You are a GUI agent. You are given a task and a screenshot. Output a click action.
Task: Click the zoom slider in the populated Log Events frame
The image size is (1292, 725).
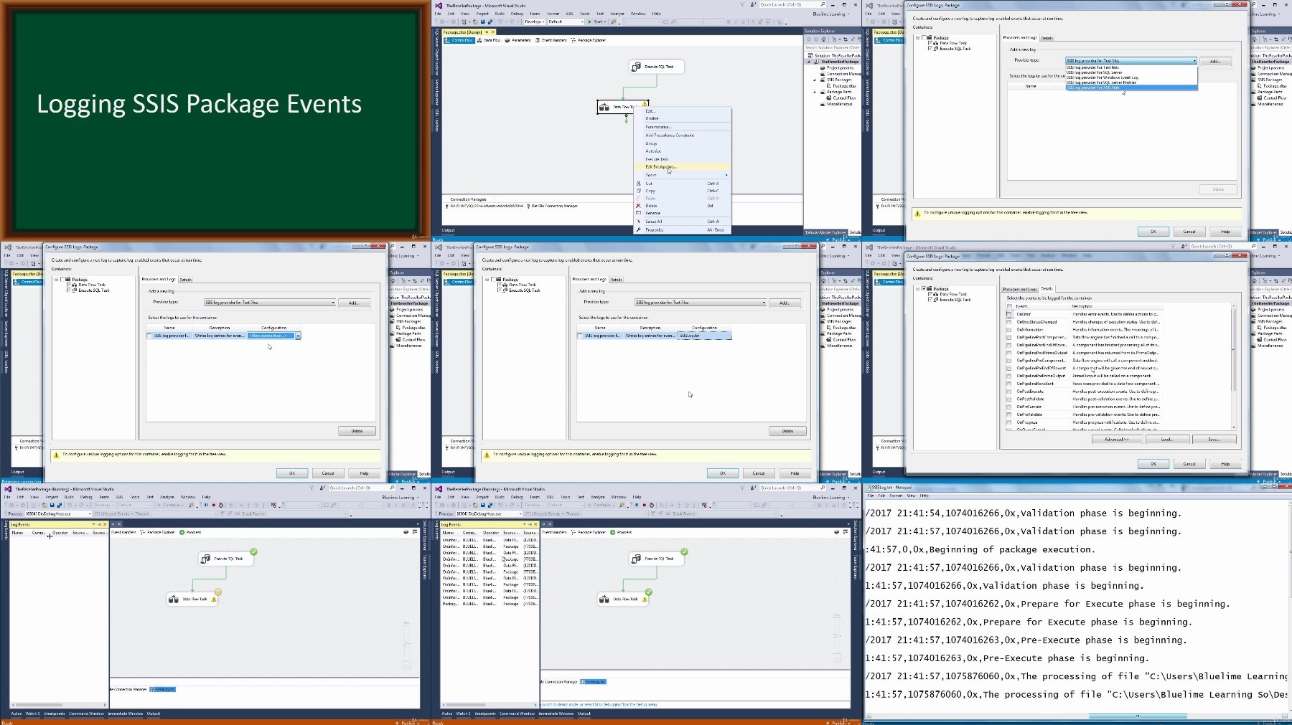point(837,636)
